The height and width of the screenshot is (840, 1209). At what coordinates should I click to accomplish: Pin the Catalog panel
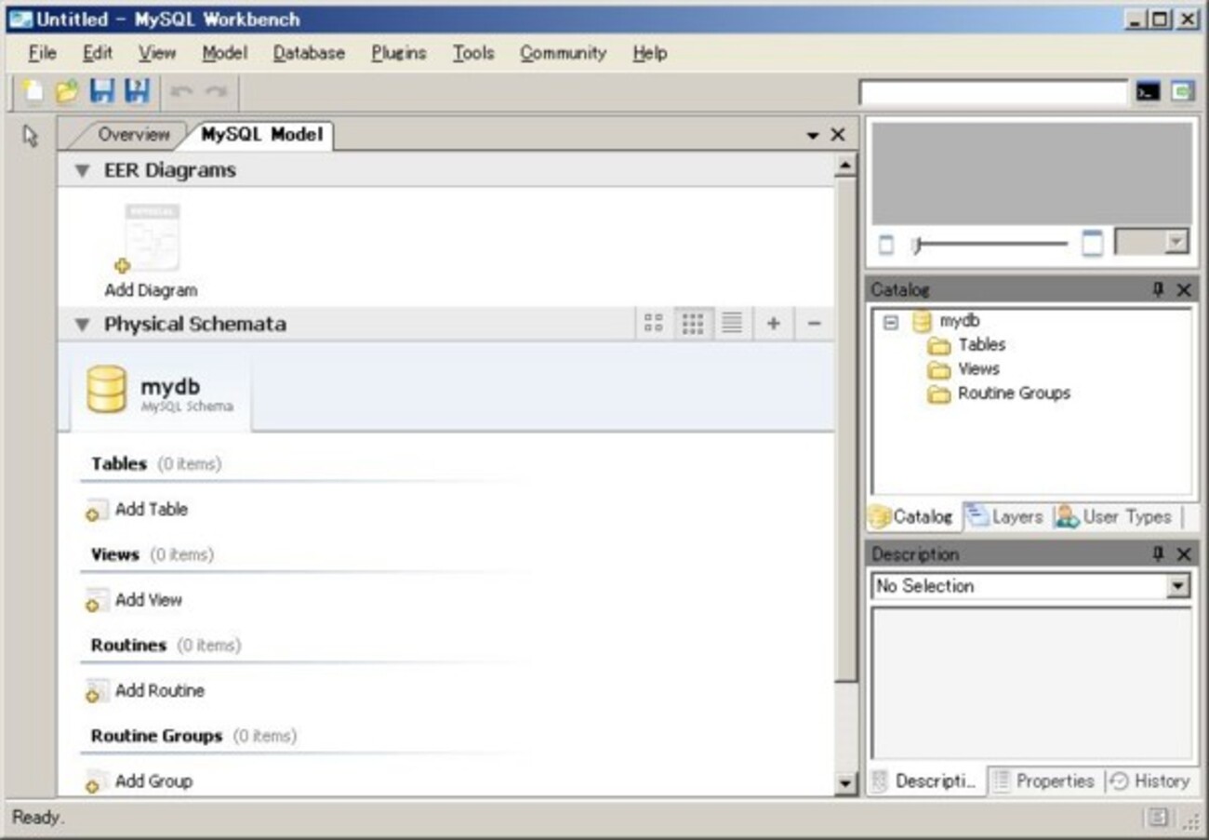point(1158,289)
